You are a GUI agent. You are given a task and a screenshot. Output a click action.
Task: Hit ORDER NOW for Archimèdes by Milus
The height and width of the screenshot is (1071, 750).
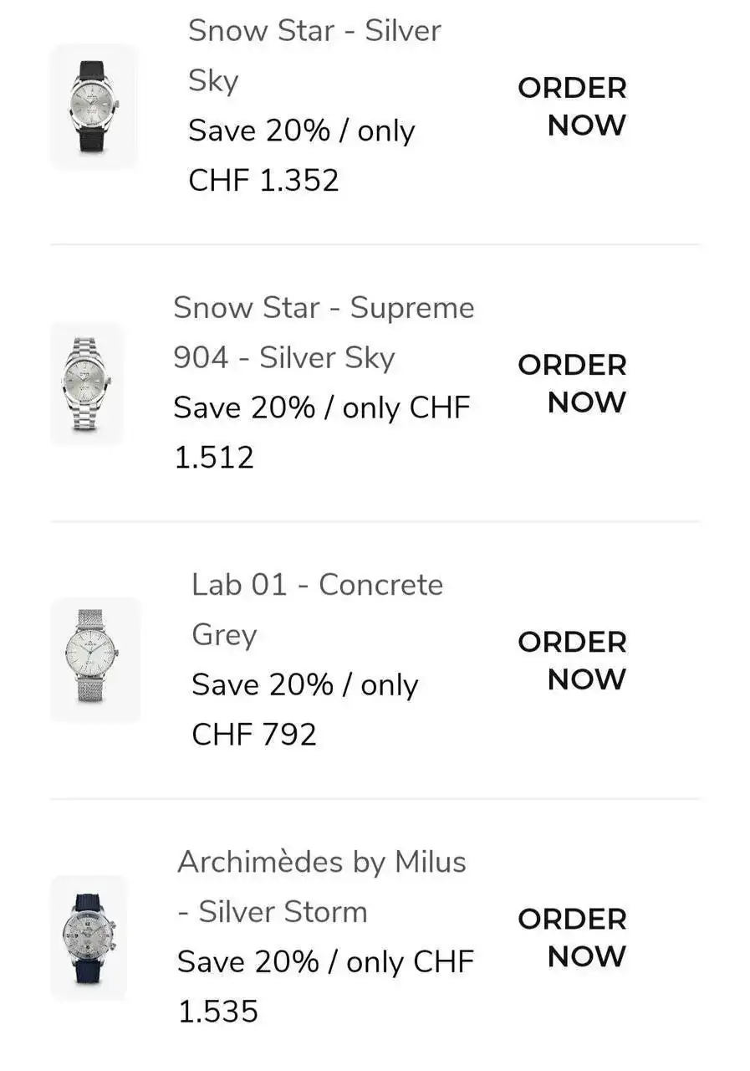click(572, 937)
